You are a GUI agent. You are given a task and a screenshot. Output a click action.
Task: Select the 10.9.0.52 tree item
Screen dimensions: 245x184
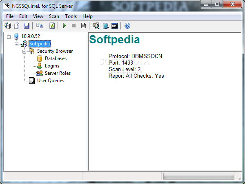pyautogui.click(x=31, y=36)
